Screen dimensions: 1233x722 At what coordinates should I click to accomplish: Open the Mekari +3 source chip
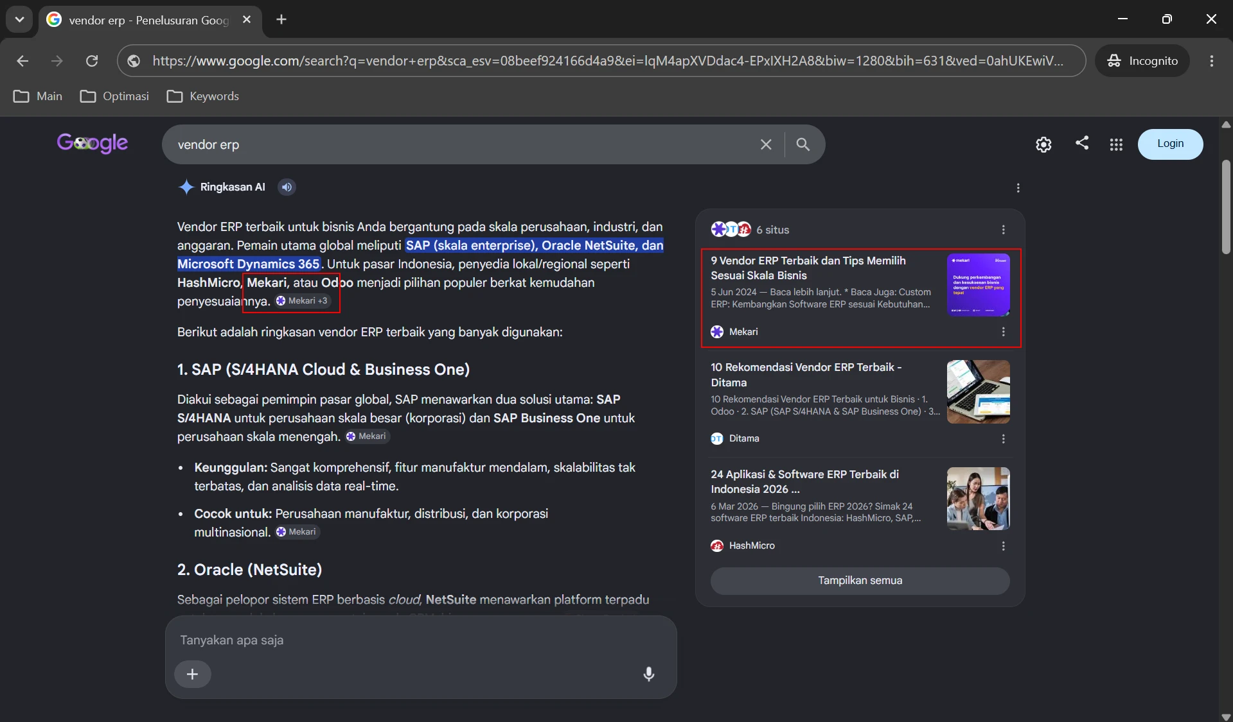coord(303,301)
